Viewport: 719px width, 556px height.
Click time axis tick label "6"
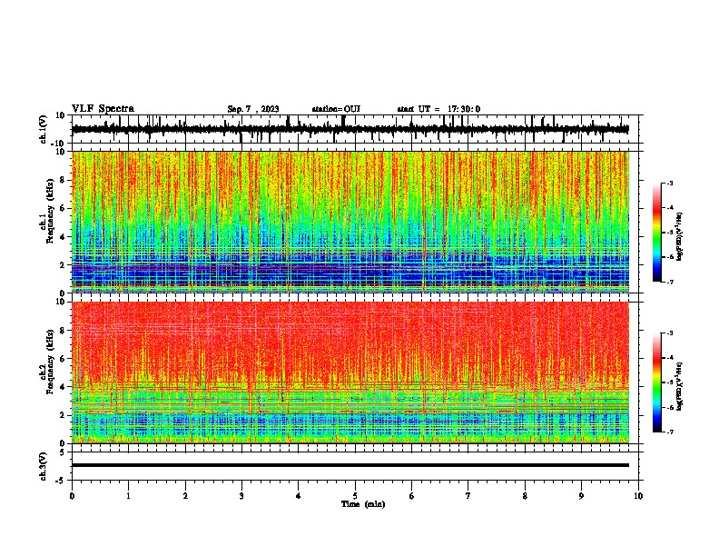coord(412,496)
